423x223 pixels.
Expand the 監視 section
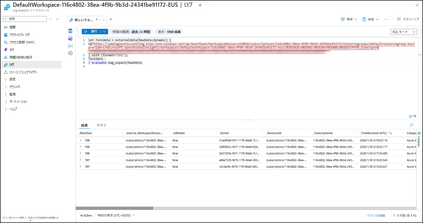click(6, 94)
